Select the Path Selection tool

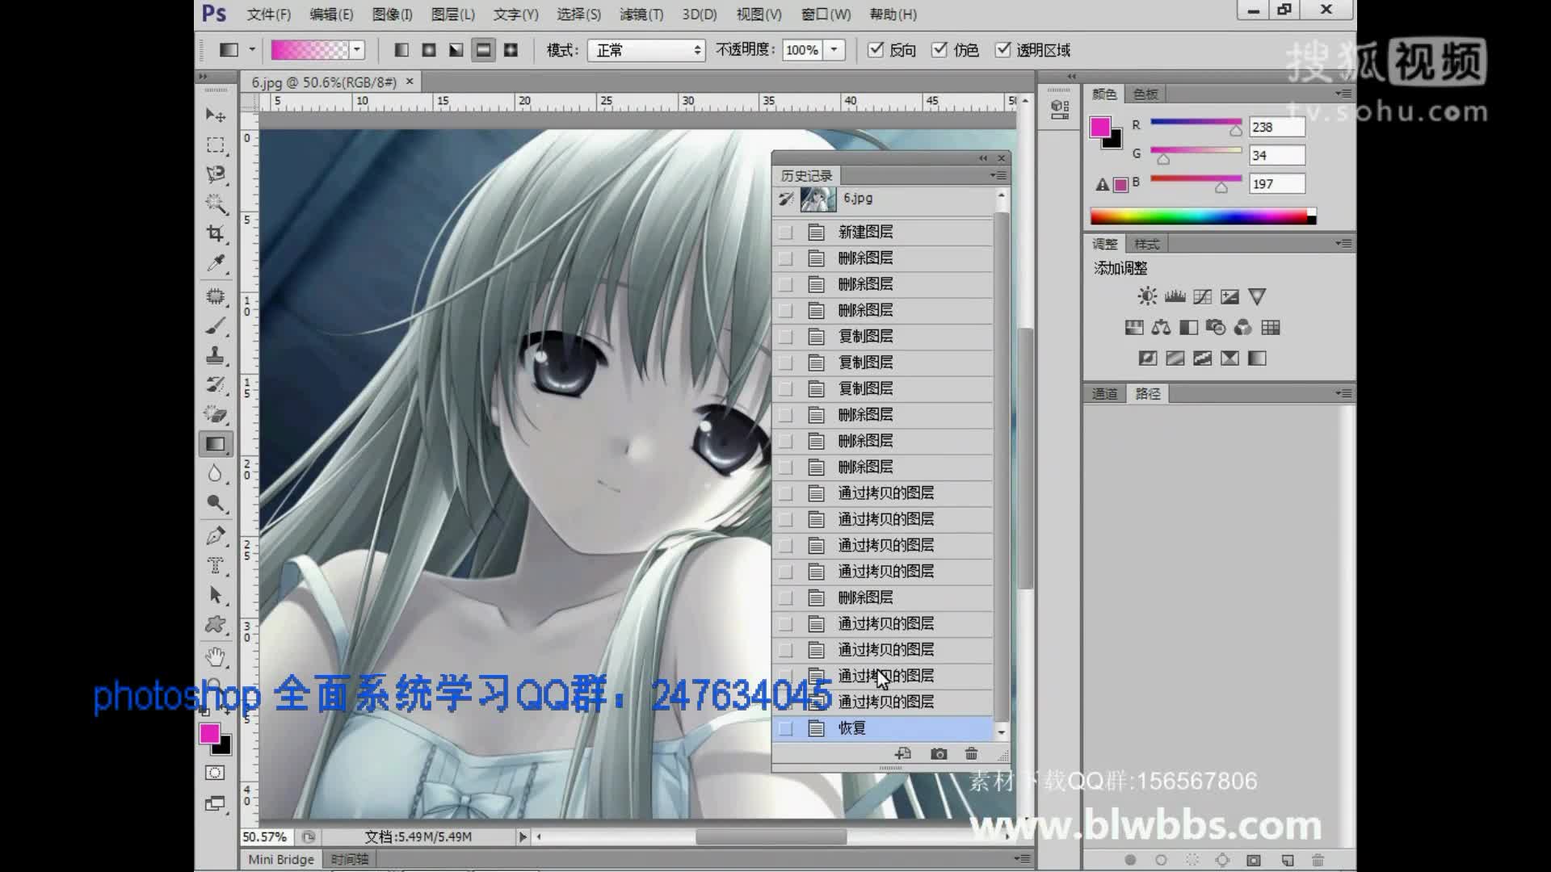click(x=215, y=595)
